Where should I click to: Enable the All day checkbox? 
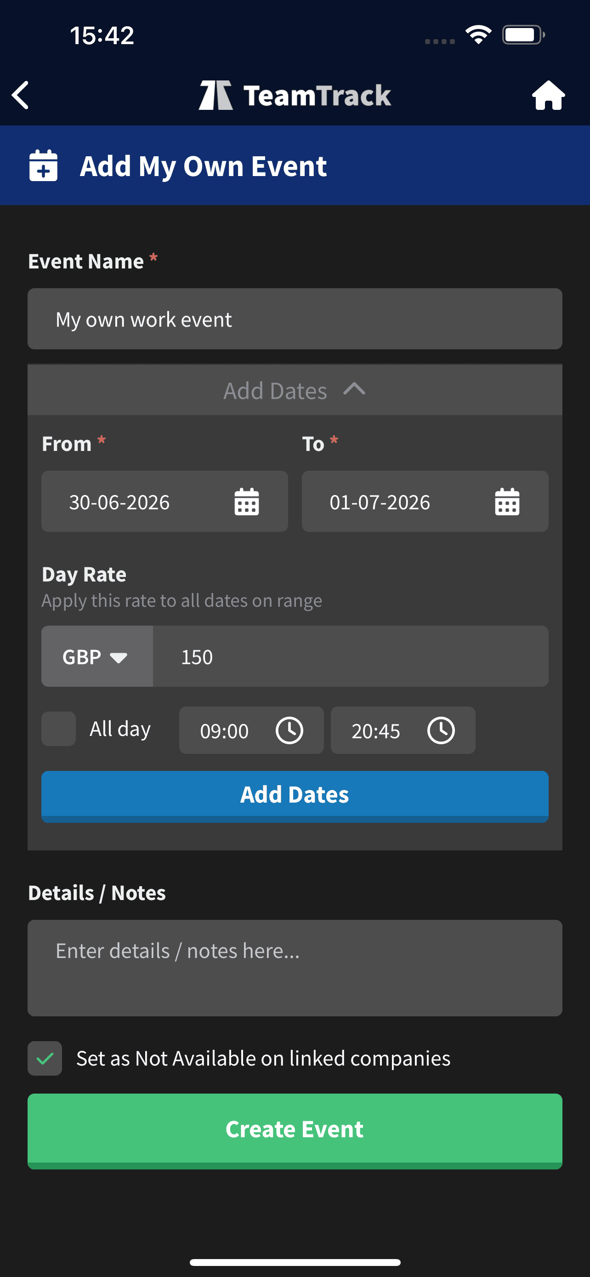[x=58, y=729]
